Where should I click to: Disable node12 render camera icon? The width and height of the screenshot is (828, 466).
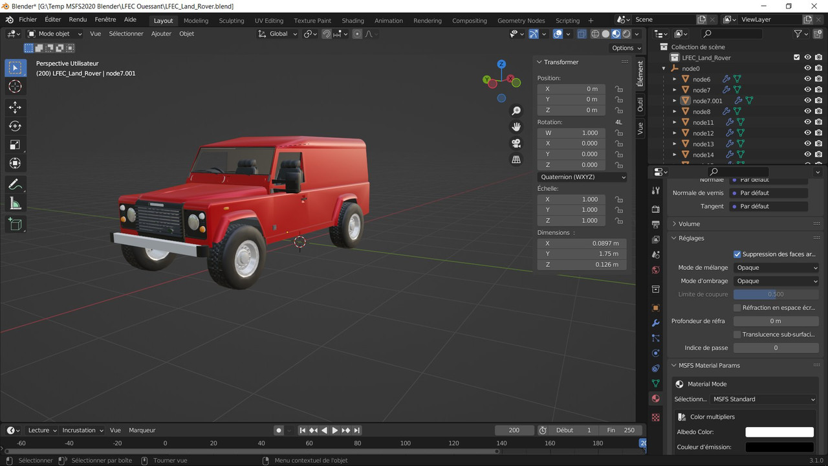click(818, 133)
